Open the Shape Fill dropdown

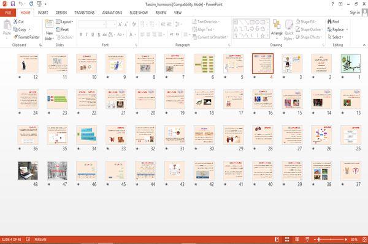(306, 21)
